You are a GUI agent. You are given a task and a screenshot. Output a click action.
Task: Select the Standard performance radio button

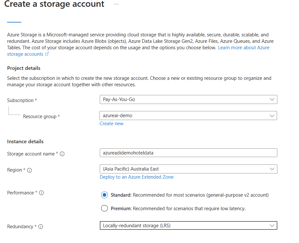[x=104, y=195]
